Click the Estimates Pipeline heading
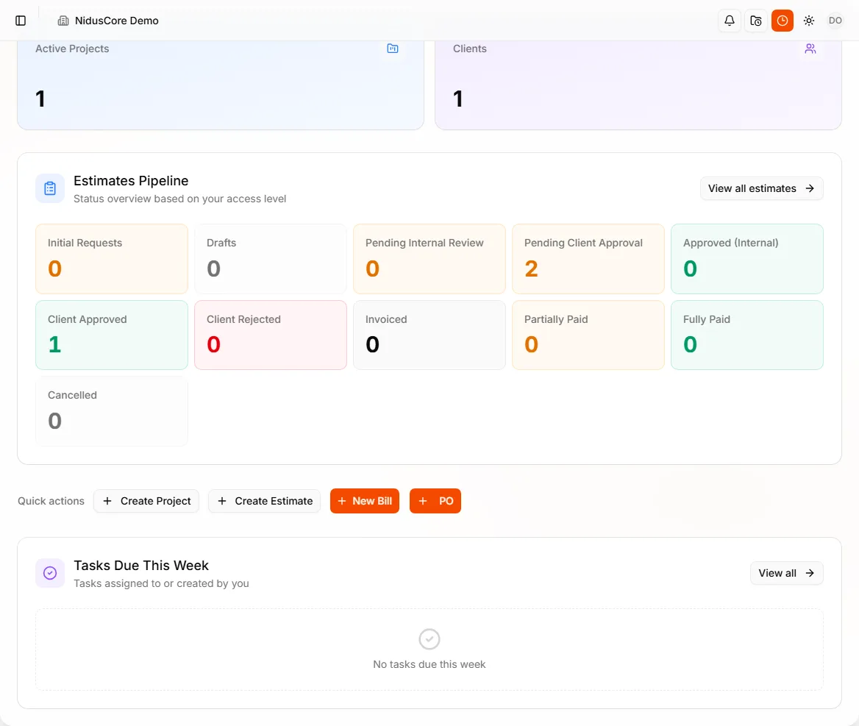The height and width of the screenshot is (726, 859). 131,181
